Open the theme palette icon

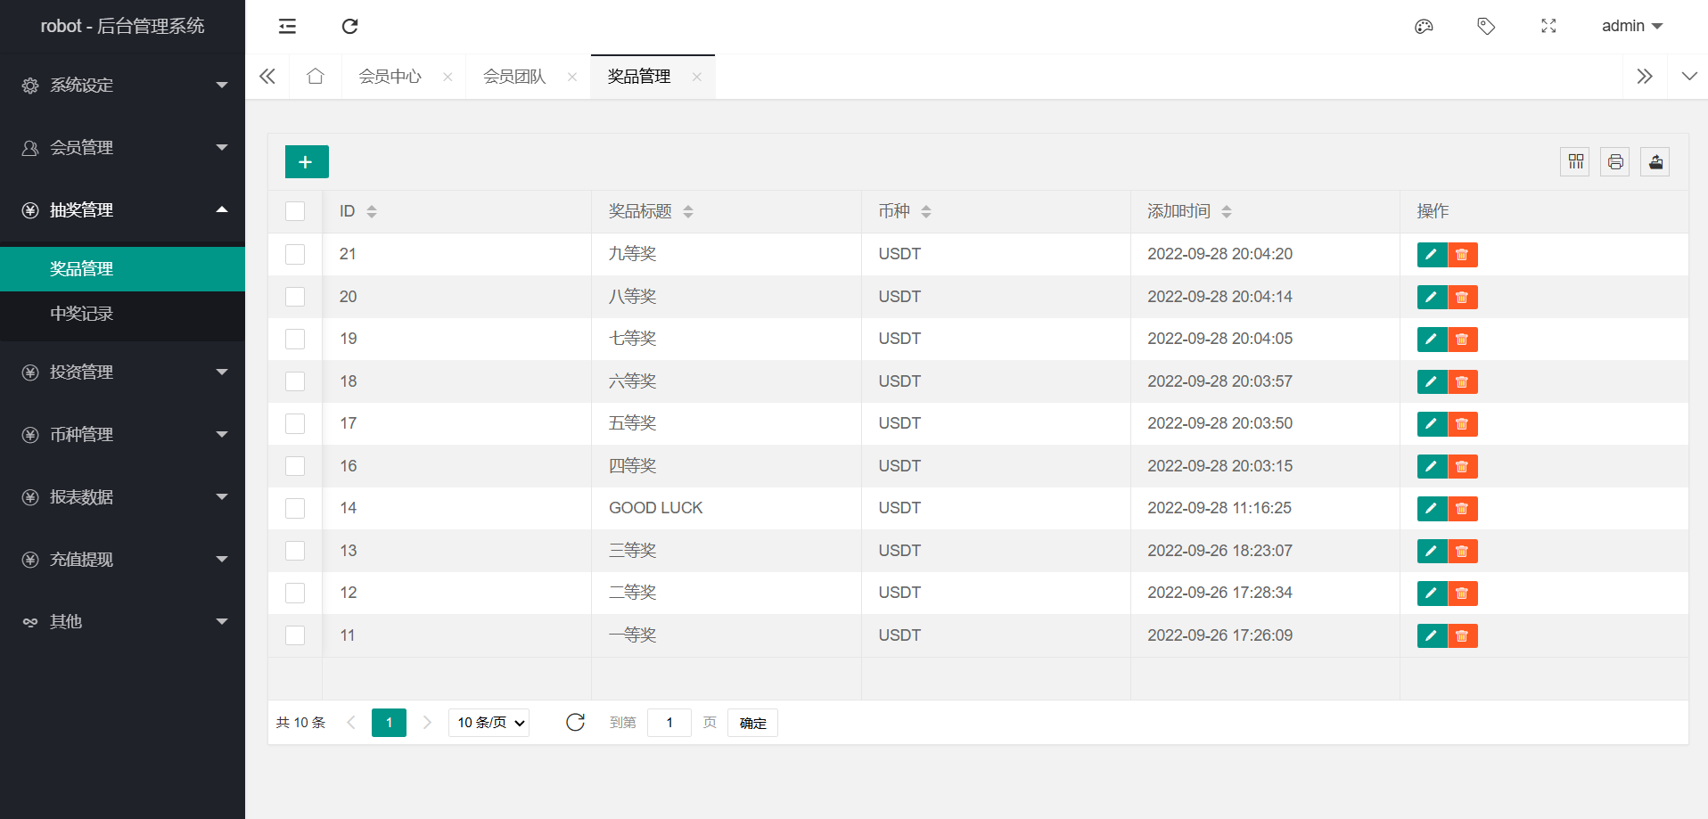click(x=1424, y=27)
